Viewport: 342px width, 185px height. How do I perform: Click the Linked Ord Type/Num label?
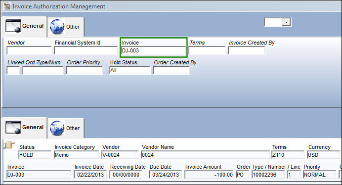pos(34,62)
